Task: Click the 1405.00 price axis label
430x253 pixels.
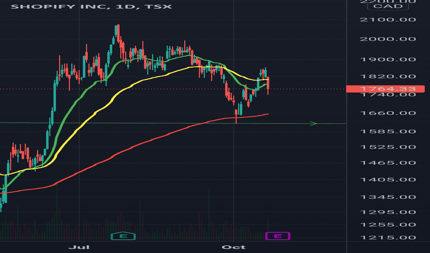Action: pyautogui.click(x=388, y=180)
